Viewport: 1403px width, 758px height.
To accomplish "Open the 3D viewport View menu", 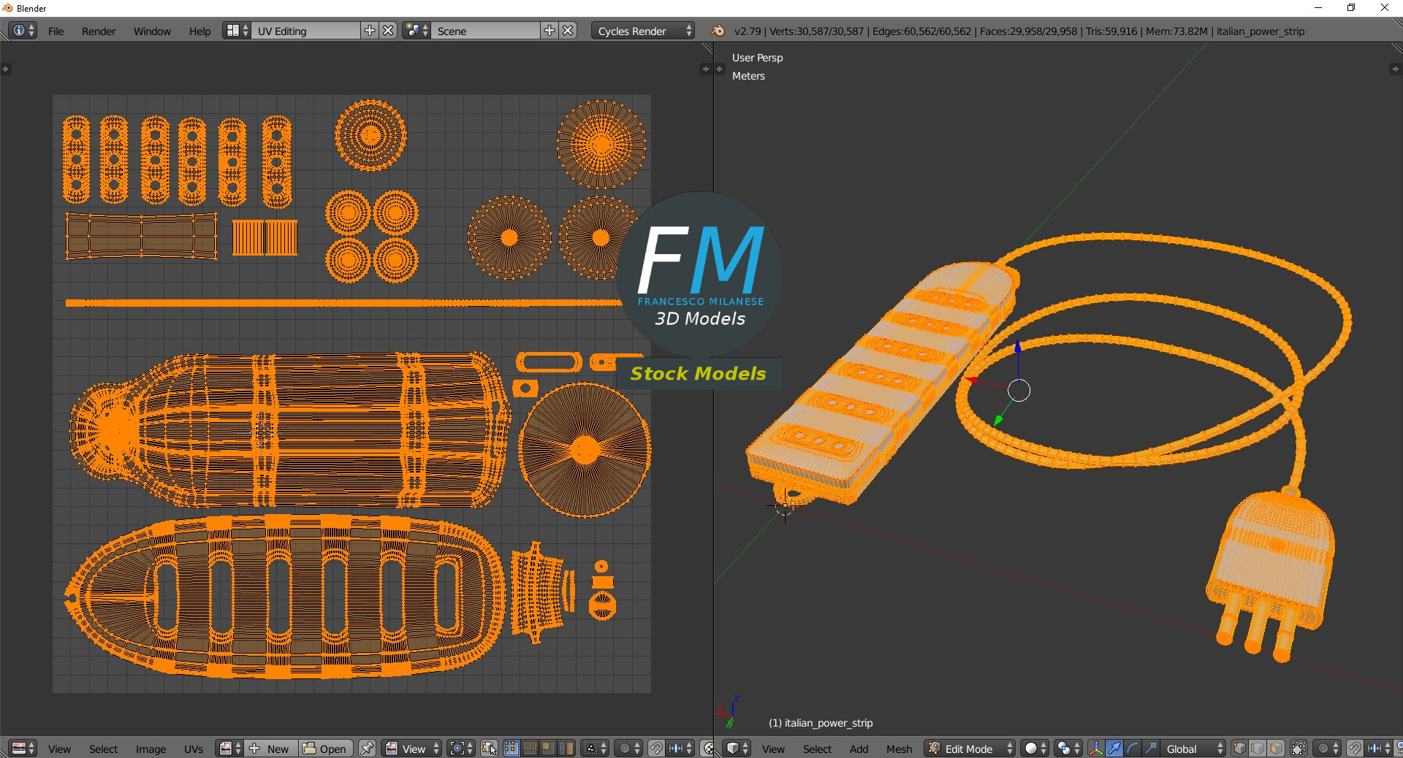I will click(x=773, y=749).
